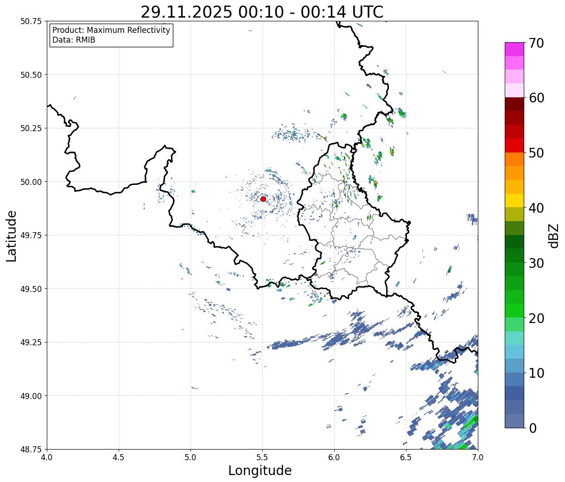Select the 'Product: Maximum Reflectivity' label
Screen dimensions: 565x482
(x=111, y=30)
